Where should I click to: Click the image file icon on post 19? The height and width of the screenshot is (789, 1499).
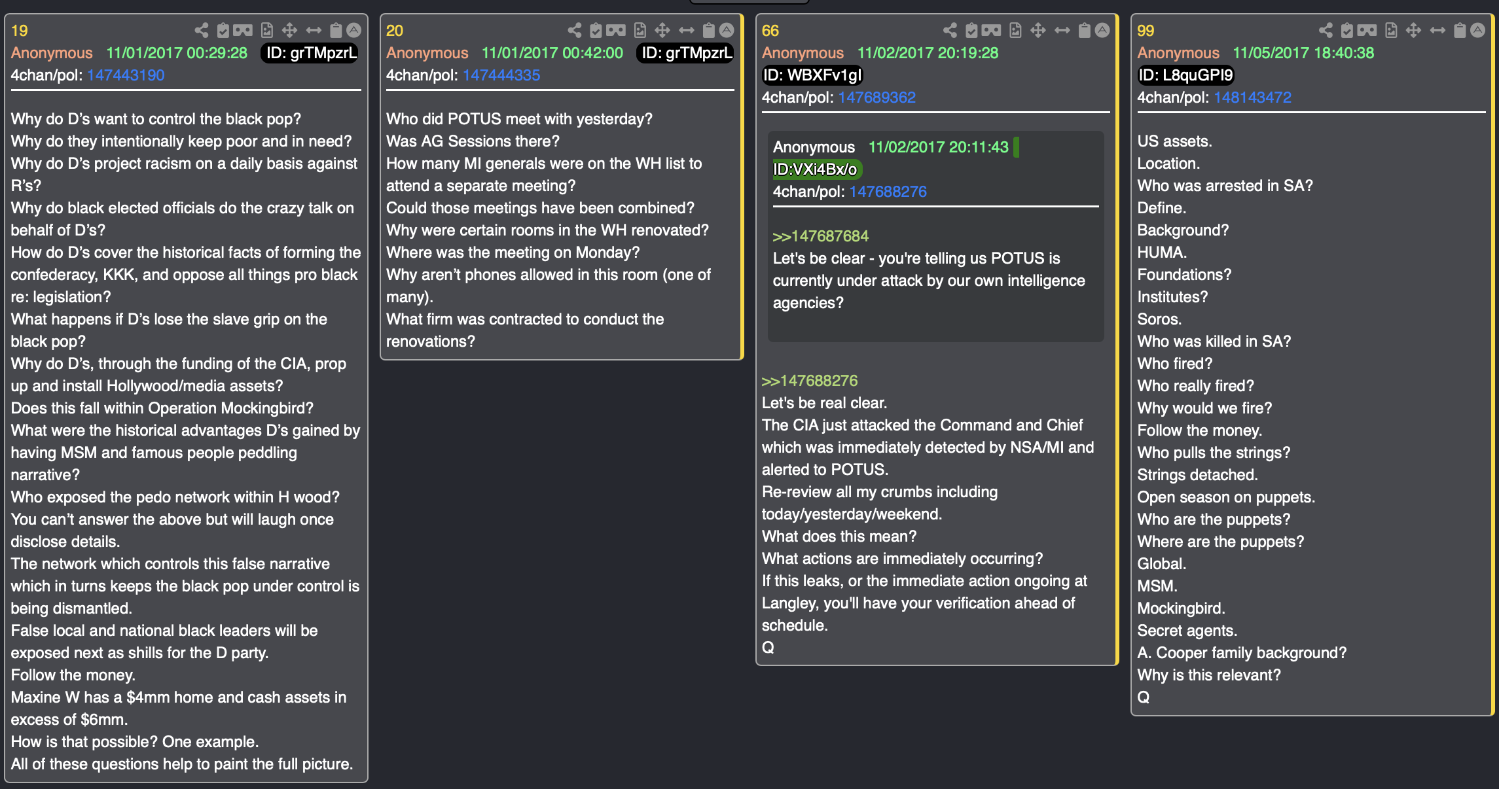267,30
